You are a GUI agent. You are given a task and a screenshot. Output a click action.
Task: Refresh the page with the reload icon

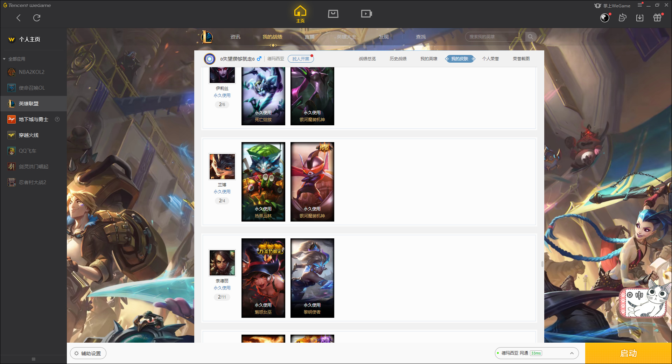(x=37, y=18)
